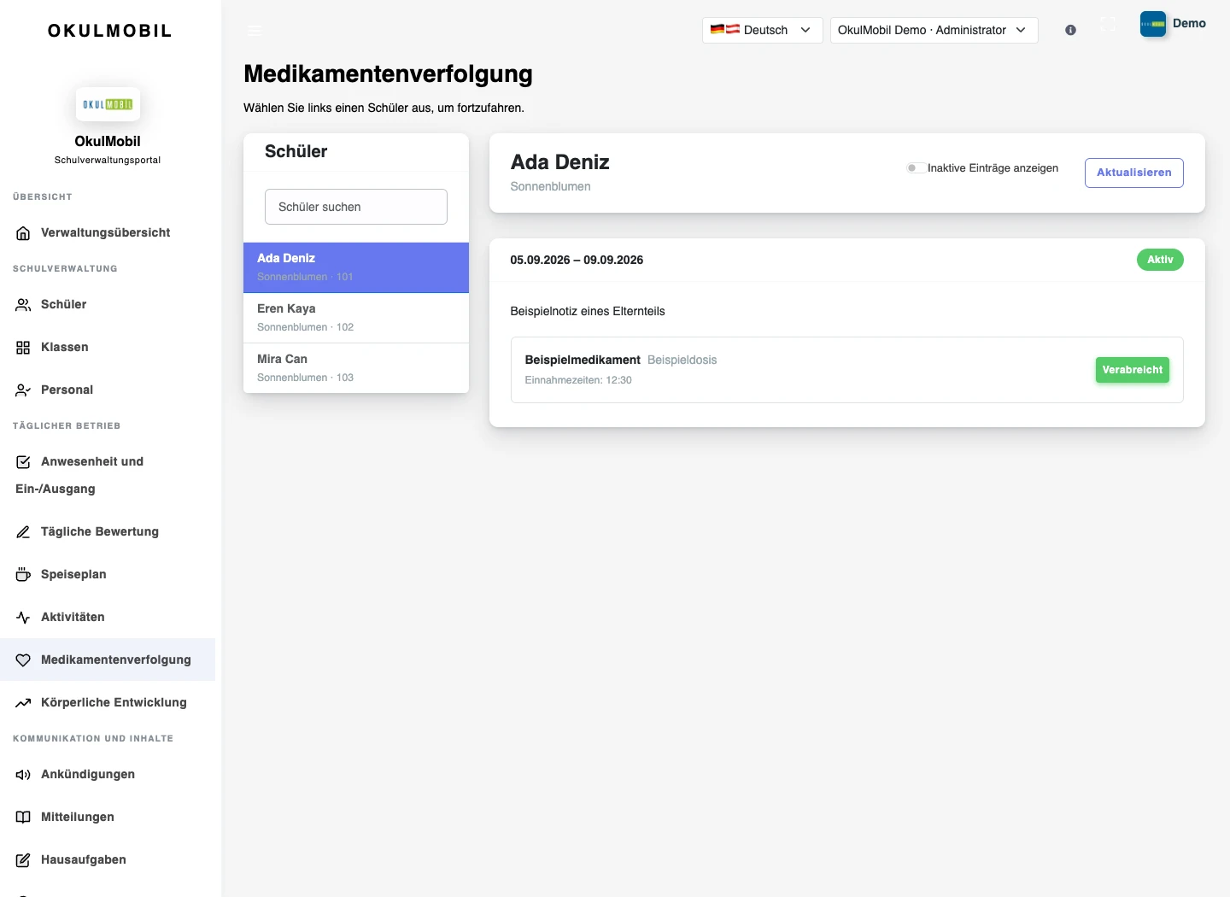Click the Aktivitäten pulse icon

click(23, 618)
